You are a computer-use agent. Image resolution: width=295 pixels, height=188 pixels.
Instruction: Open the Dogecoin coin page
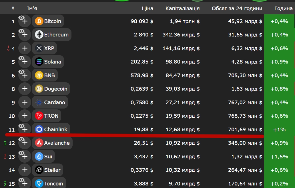click(x=51, y=89)
